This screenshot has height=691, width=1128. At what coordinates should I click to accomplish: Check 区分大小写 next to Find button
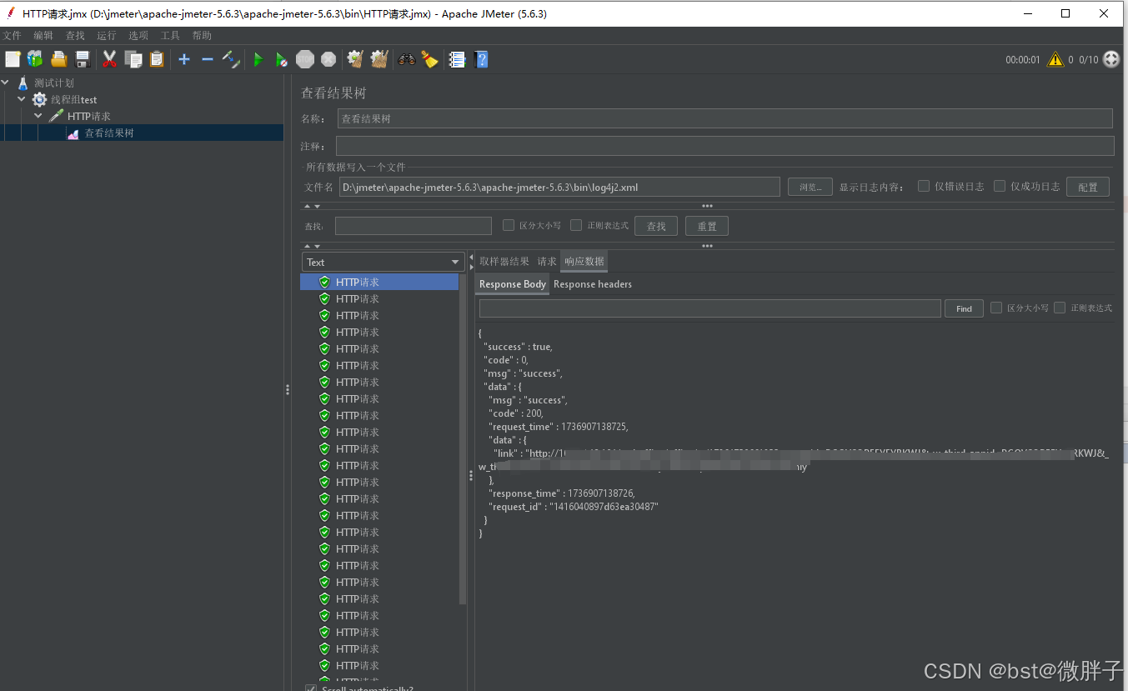(996, 308)
